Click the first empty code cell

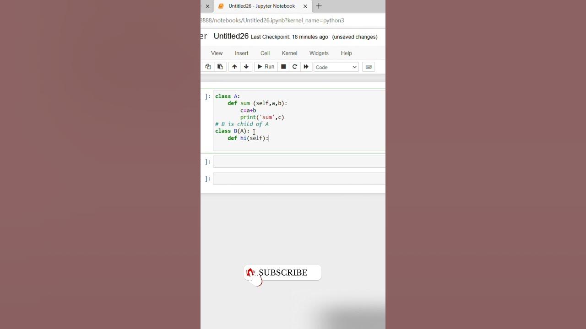point(299,162)
